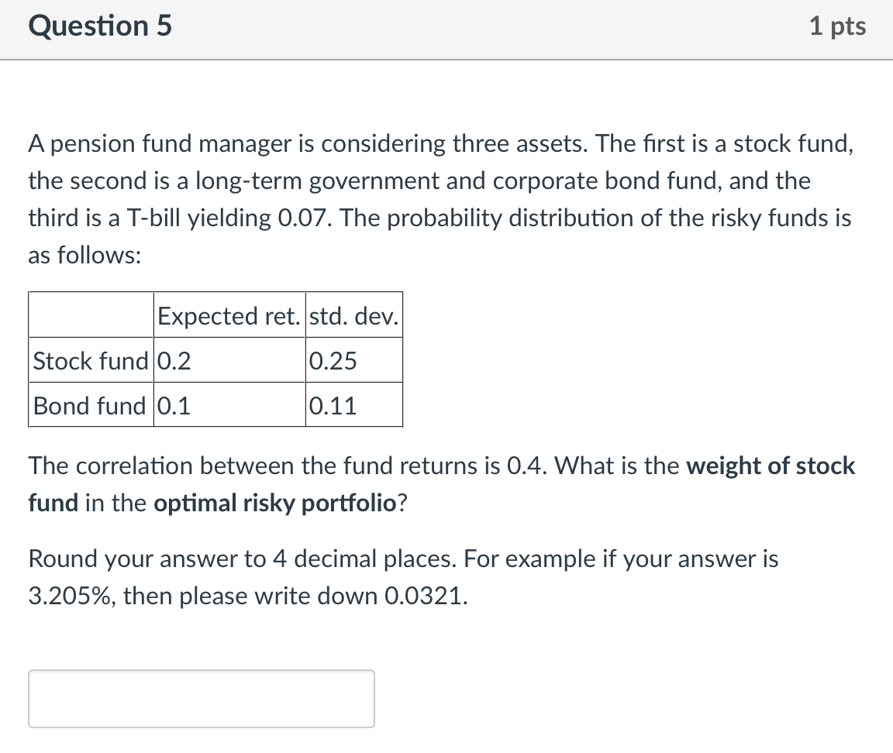Click the rounding instructions paragraph
The image size is (893, 753).
pyautogui.click(x=403, y=576)
